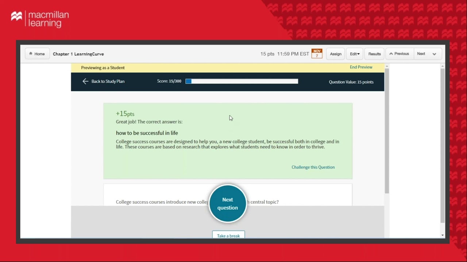Image resolution: width=467 pixels, height=262 pixels.
Task: Go to Next item
Action: [x=421, y=54]
